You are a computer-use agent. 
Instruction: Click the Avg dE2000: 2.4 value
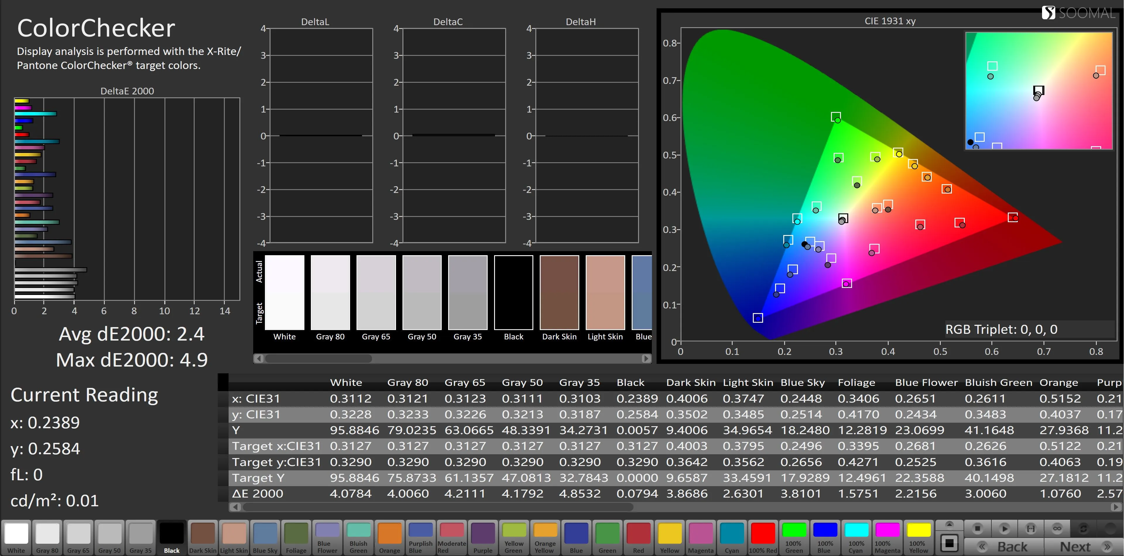[131, 334]
